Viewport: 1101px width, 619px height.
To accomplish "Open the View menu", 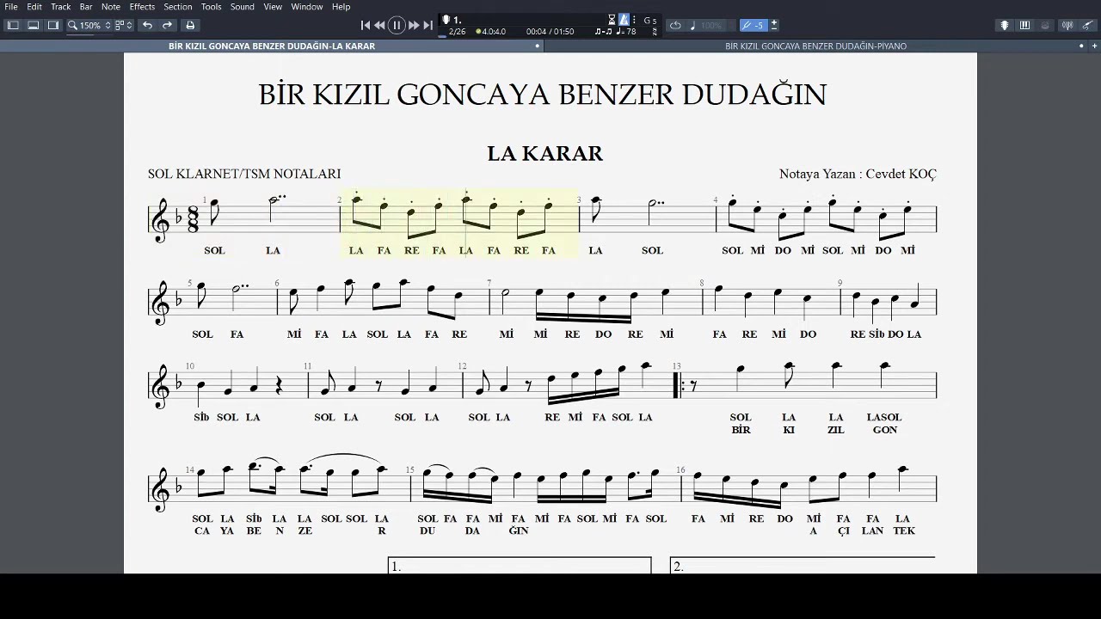I will pyautogui.click(x=273, y=7).
